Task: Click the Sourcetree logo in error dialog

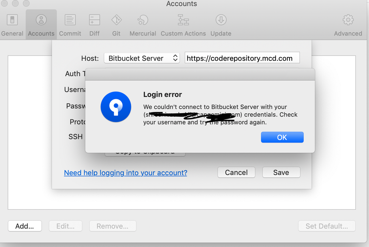Action: coord(116,107)
